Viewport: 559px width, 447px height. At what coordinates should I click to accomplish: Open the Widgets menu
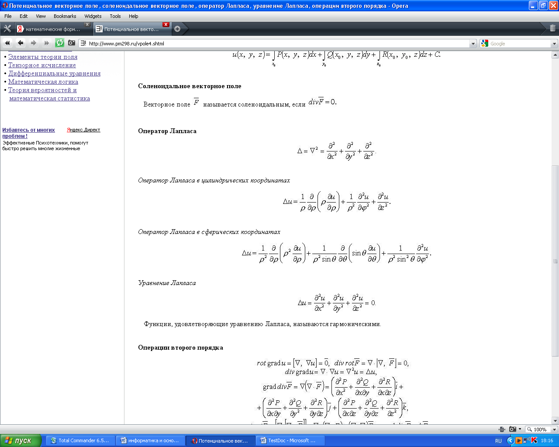[x=93, y=16]
